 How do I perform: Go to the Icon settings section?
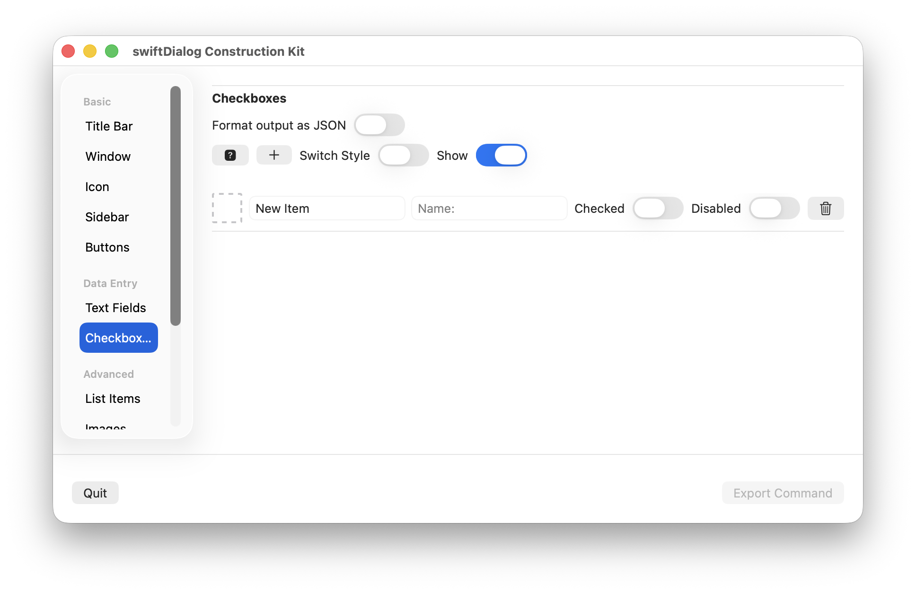(97, 187)
